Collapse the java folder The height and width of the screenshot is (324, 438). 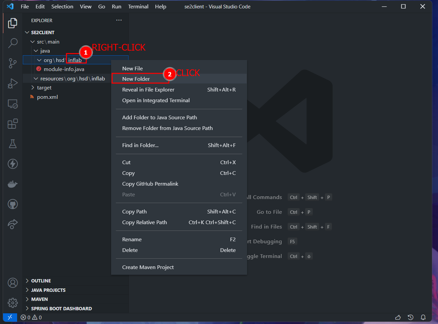[x=36, y=51]
